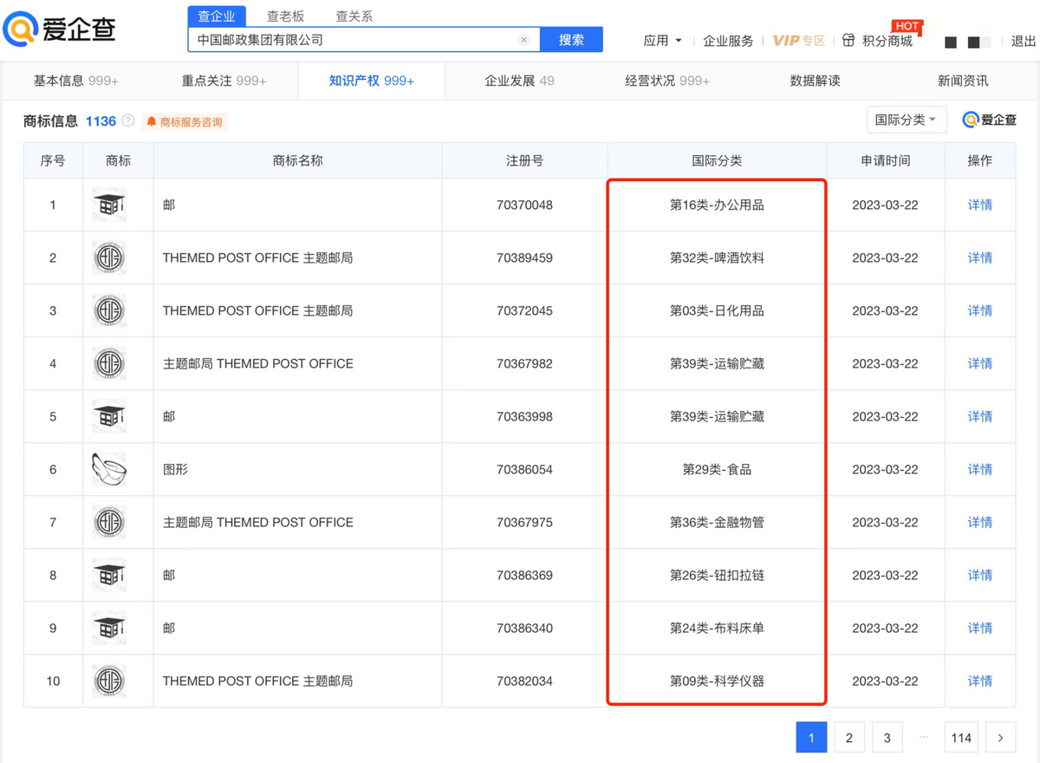Click the 注册号 column header
This screenshot has height=763, width=1040.
[524, 160]
